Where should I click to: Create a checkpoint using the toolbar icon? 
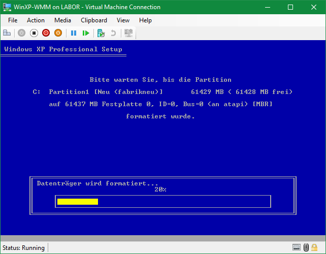pos(101,33)
